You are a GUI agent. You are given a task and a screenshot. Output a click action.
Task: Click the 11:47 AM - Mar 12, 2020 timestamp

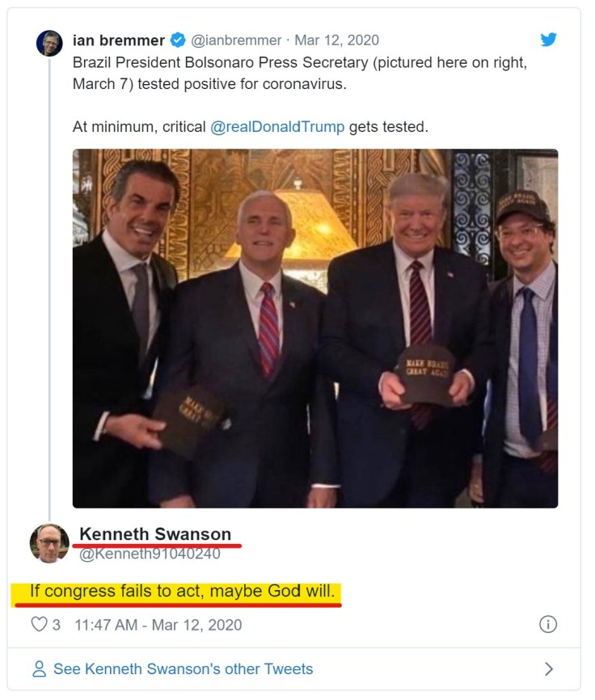coord(158,625)
